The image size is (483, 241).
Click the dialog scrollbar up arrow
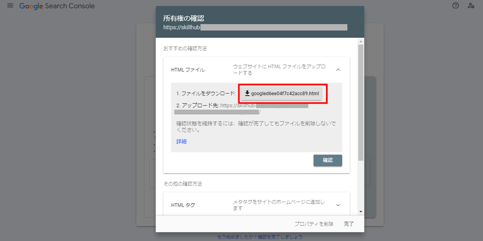(x=361, y=41)
